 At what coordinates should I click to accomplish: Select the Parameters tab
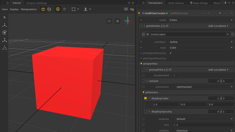[x=155, y=3]
